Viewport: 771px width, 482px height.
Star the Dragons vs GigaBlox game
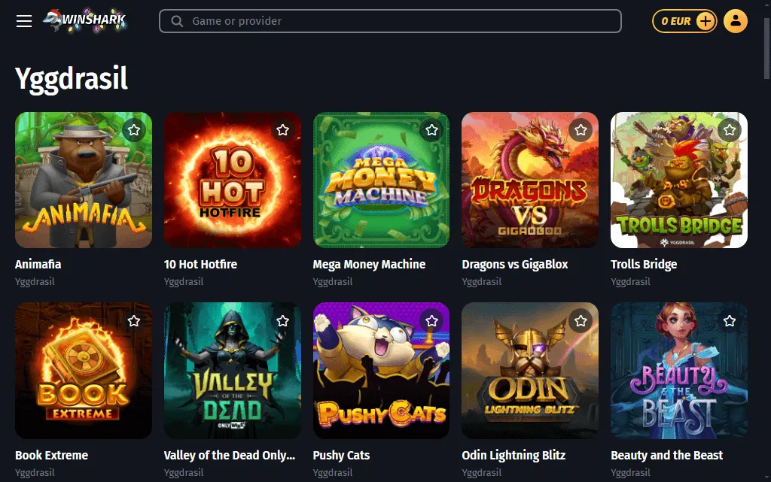pyautogui.click(x=581, y=130)
